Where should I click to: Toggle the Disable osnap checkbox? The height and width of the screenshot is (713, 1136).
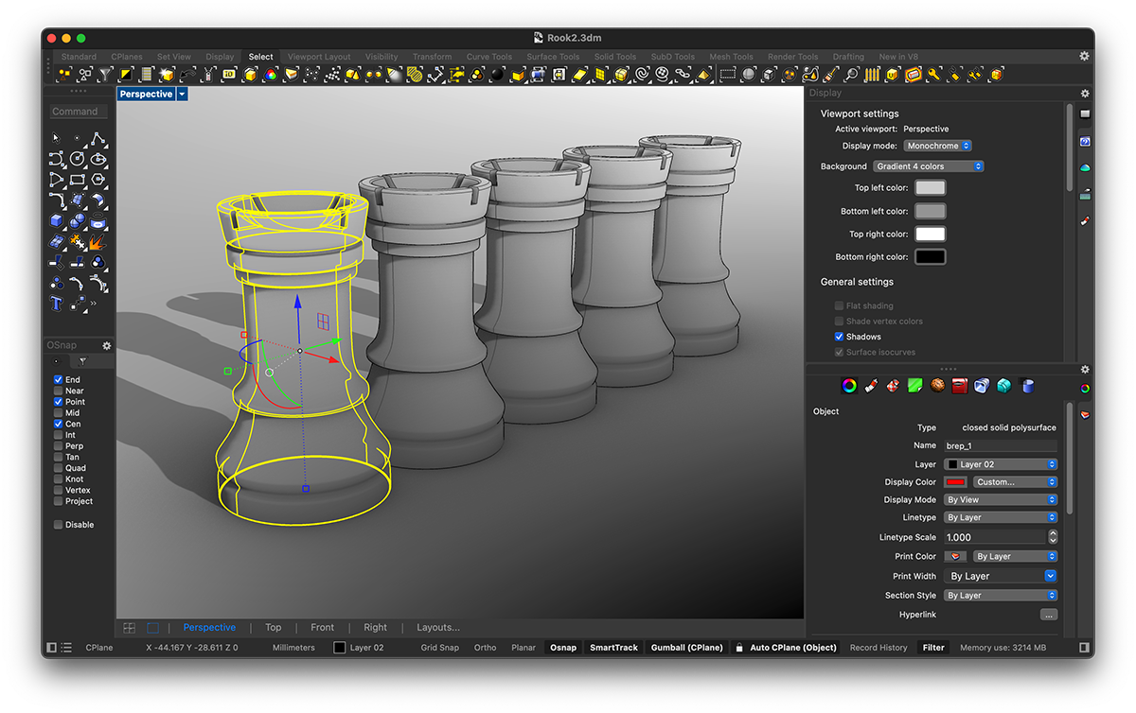[x=59, y=525]
